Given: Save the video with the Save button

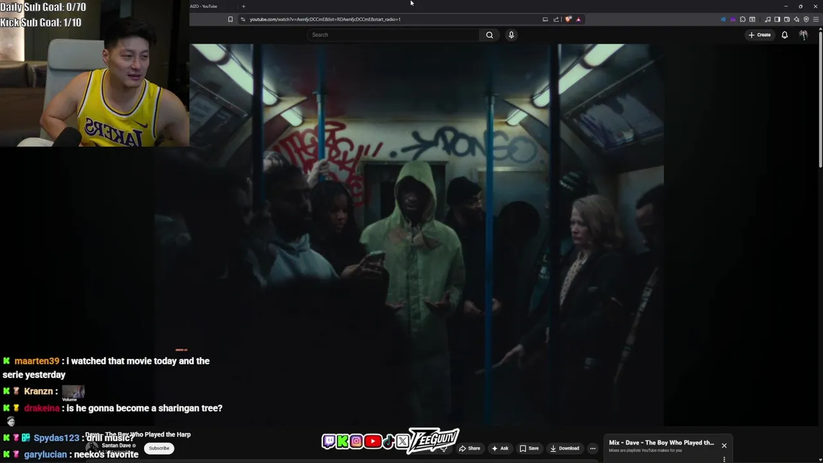Looking at the screenshot, I should [x=529, y=448].
